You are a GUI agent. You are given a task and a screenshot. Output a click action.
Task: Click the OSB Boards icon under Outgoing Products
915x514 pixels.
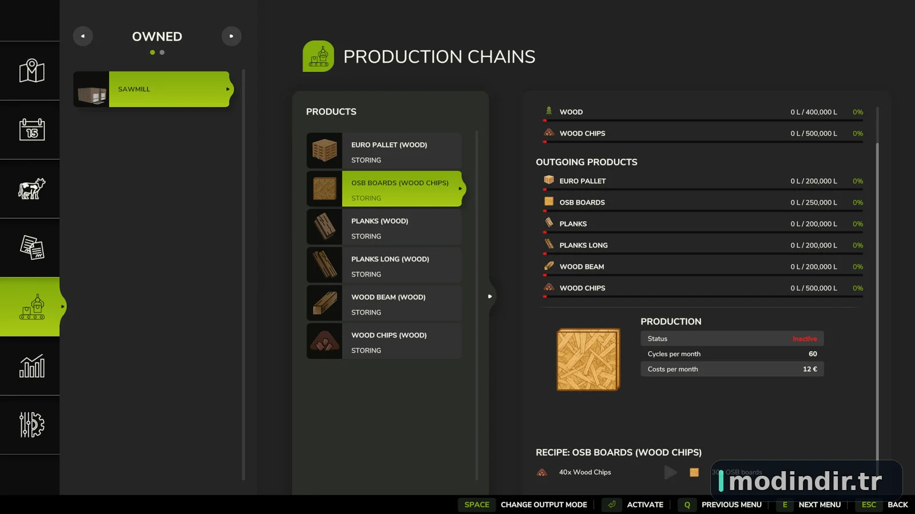click(x=549, y=201)
